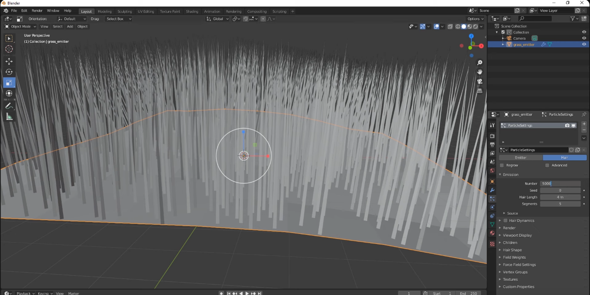Toggle X-Ray display
The height and width of the screenshot is (295, 590).
pos(450,26)
